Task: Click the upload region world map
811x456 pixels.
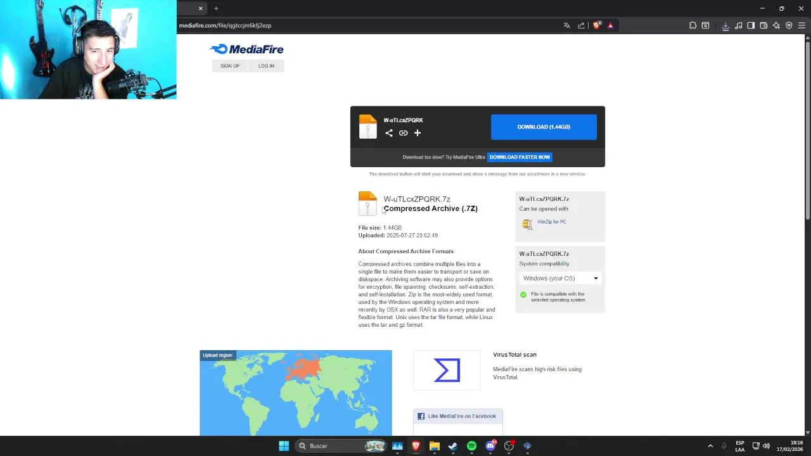Action: (296, 393)
